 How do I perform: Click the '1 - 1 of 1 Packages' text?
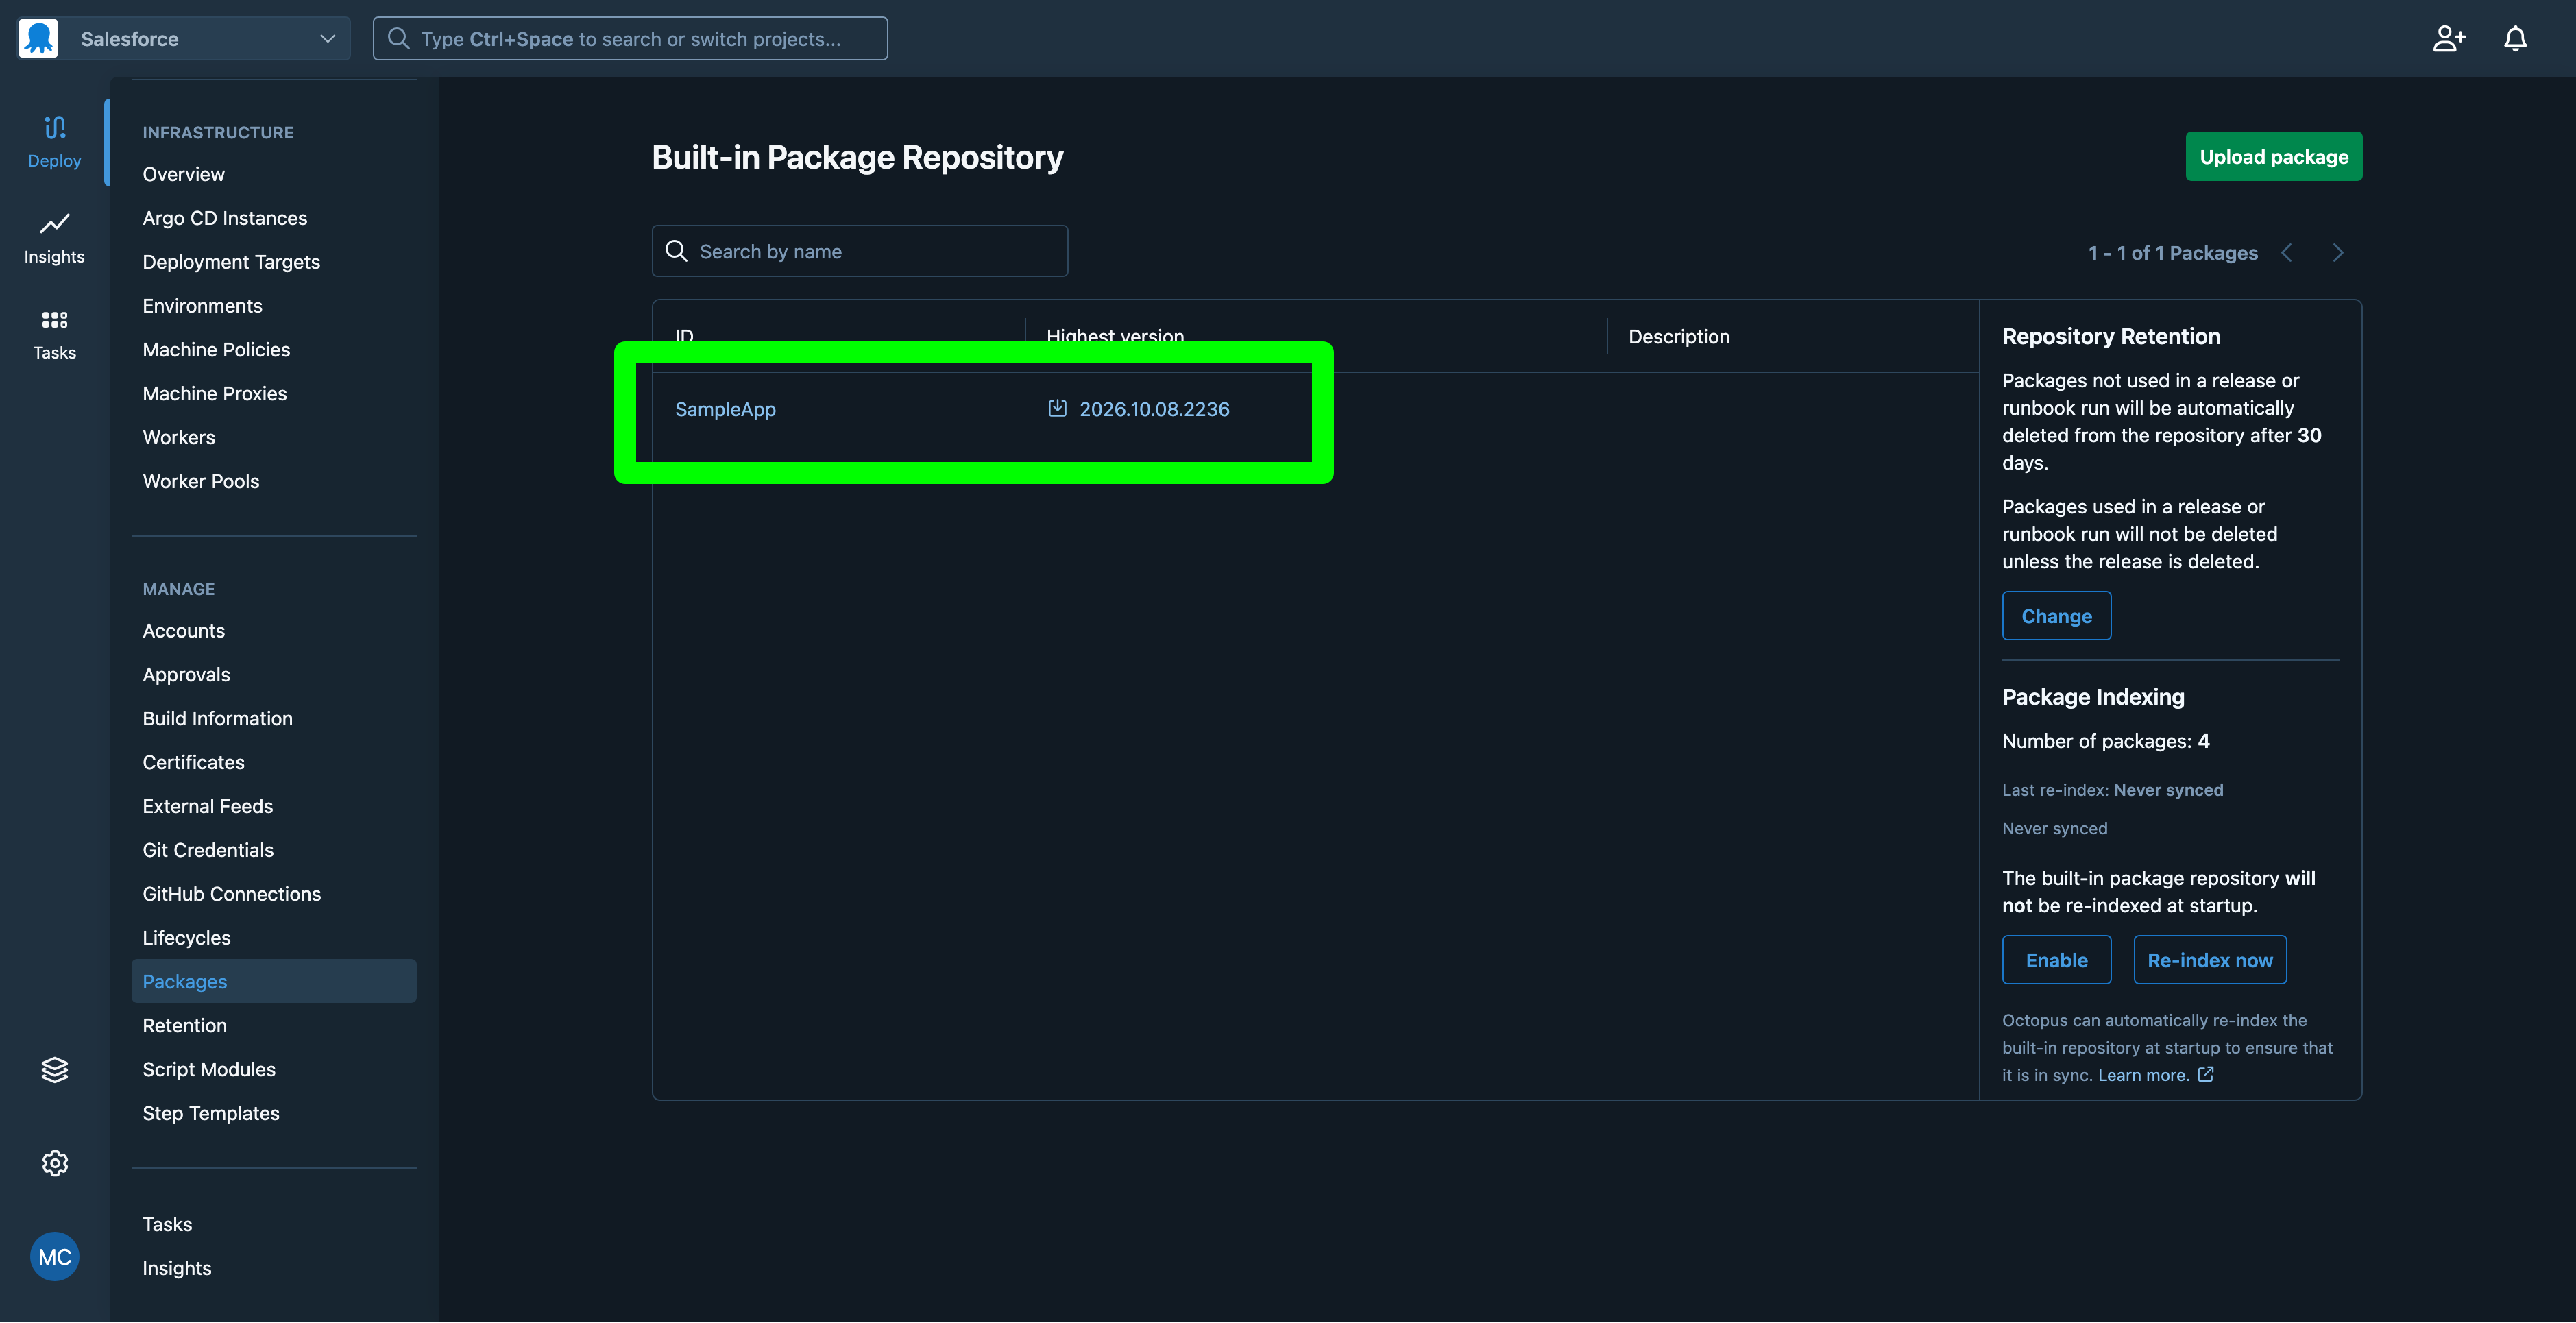click(2172, 253)
